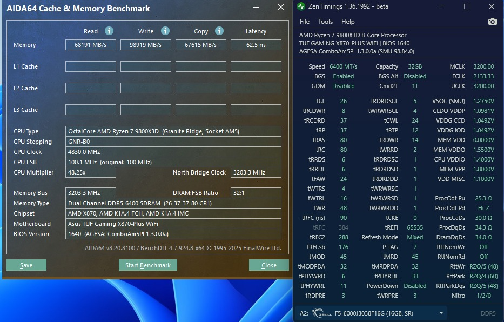Expand the A2 memory module dropdown
504x322 pixels.
coord(441,313)
